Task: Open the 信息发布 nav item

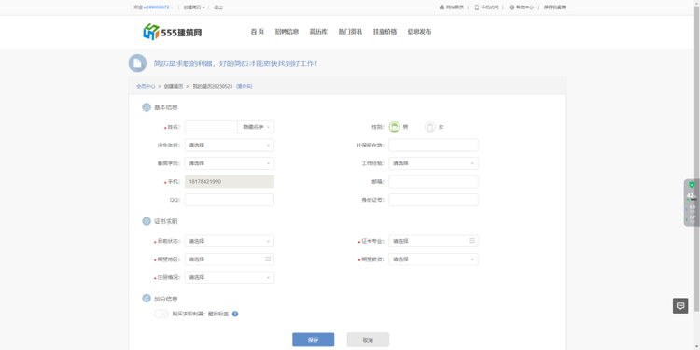Action: (419, 32)
